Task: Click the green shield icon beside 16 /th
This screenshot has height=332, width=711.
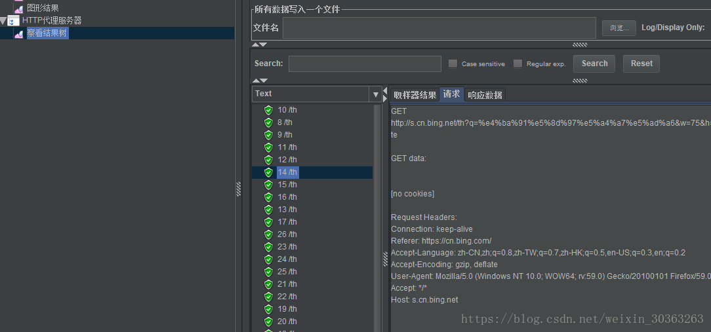Action: point(268,197)
